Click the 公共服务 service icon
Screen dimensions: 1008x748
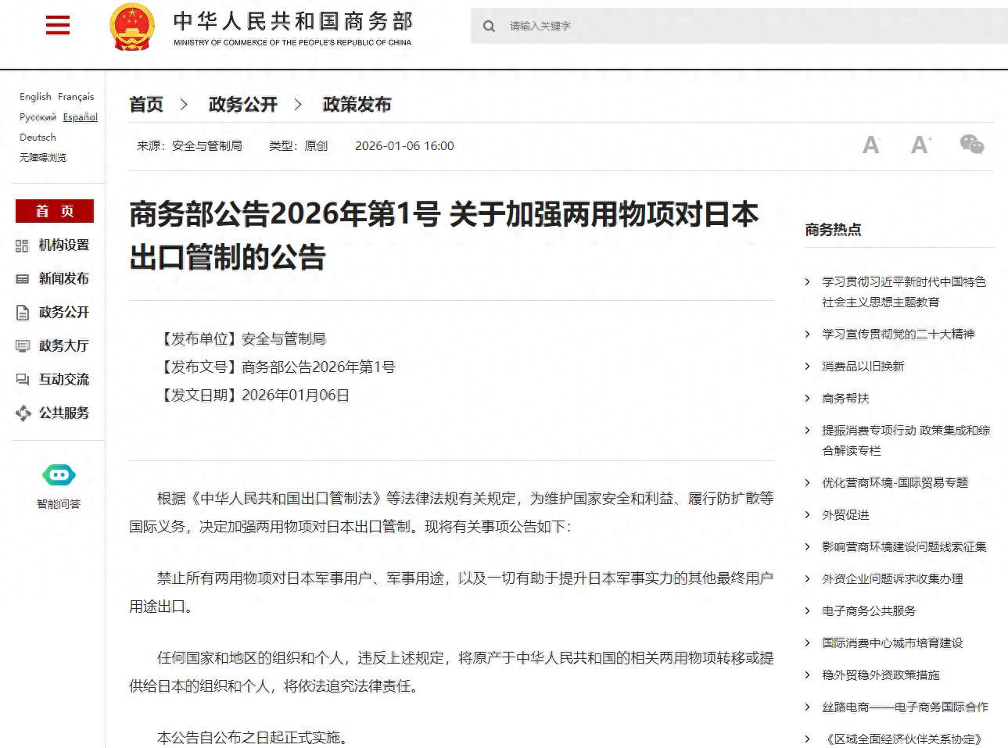click(23, 413)
